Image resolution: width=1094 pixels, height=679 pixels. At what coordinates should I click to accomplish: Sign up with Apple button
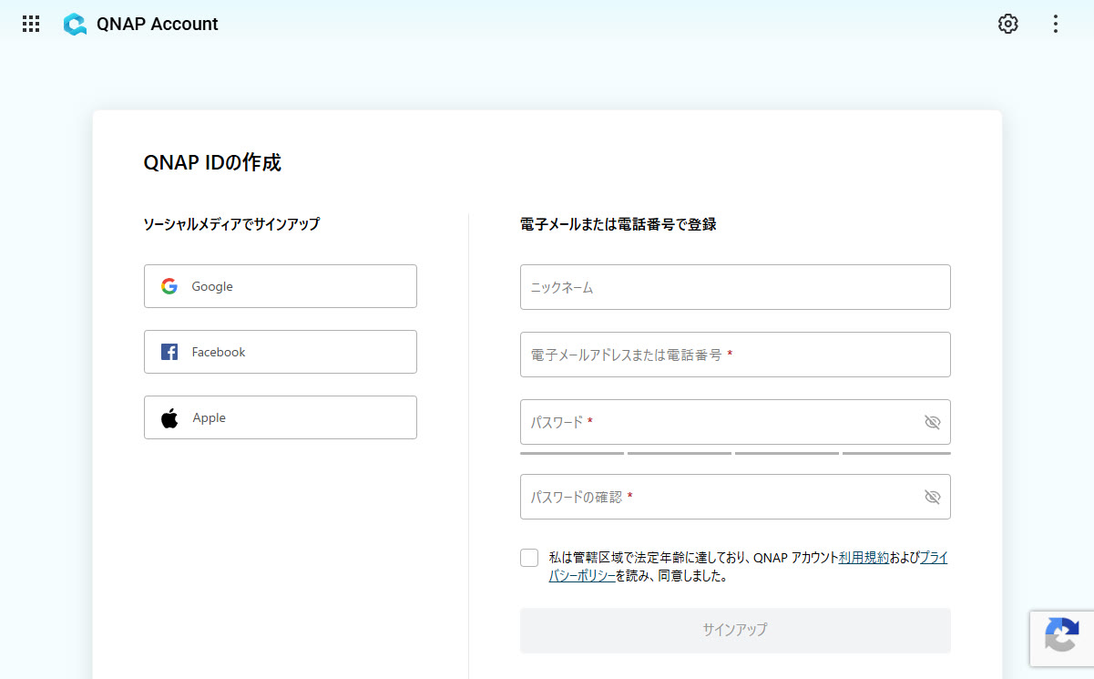(280, 417)
